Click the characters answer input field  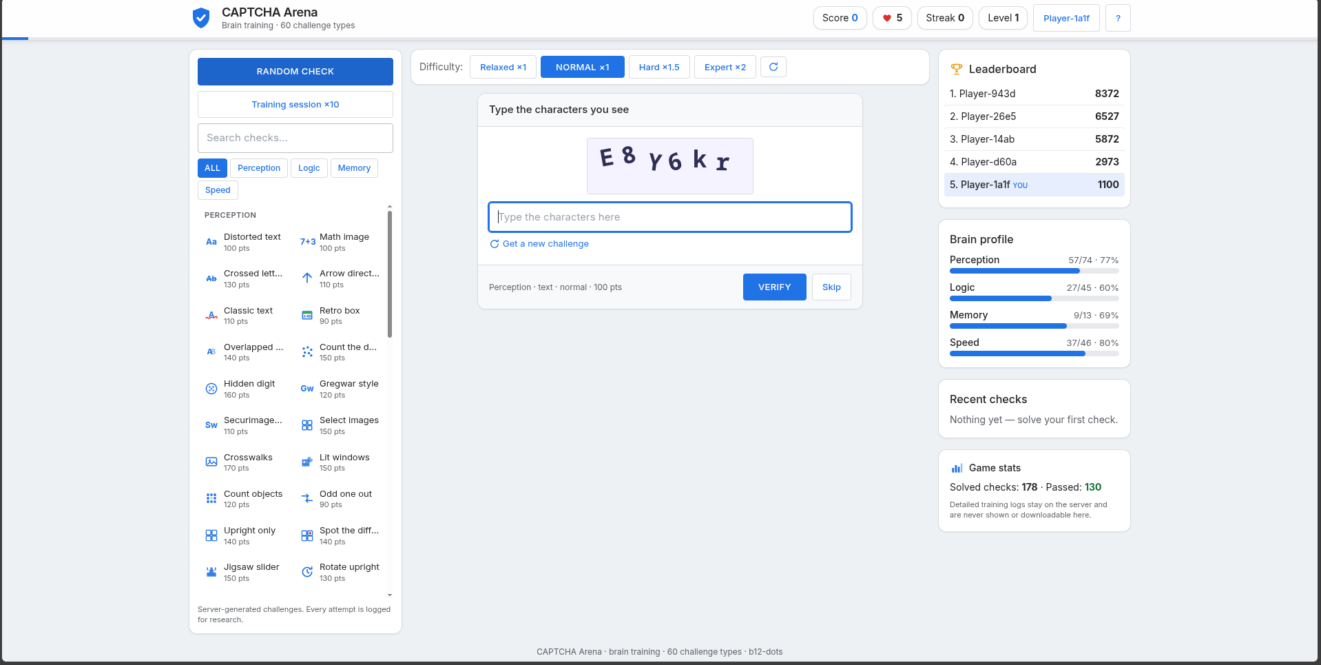click(670, 217)
